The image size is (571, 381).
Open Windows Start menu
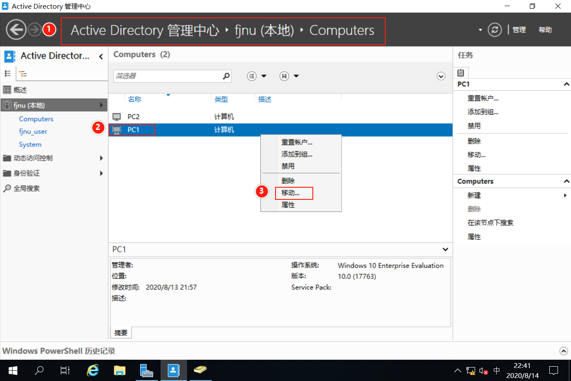tap(13, 371)
